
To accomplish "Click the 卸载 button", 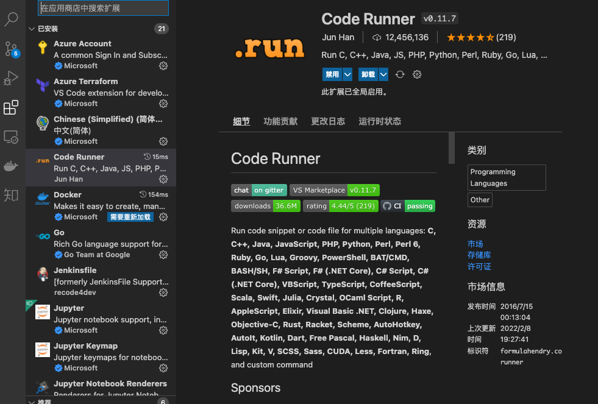I will [x=368, y=74].
